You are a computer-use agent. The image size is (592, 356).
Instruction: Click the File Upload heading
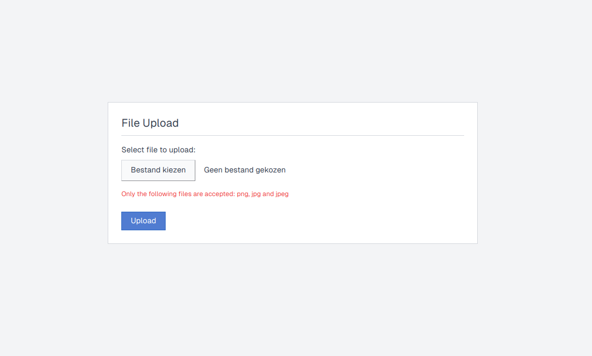click(150, 123)
